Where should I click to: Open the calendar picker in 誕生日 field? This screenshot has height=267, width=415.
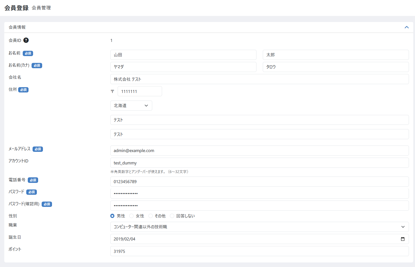[403, 239]
